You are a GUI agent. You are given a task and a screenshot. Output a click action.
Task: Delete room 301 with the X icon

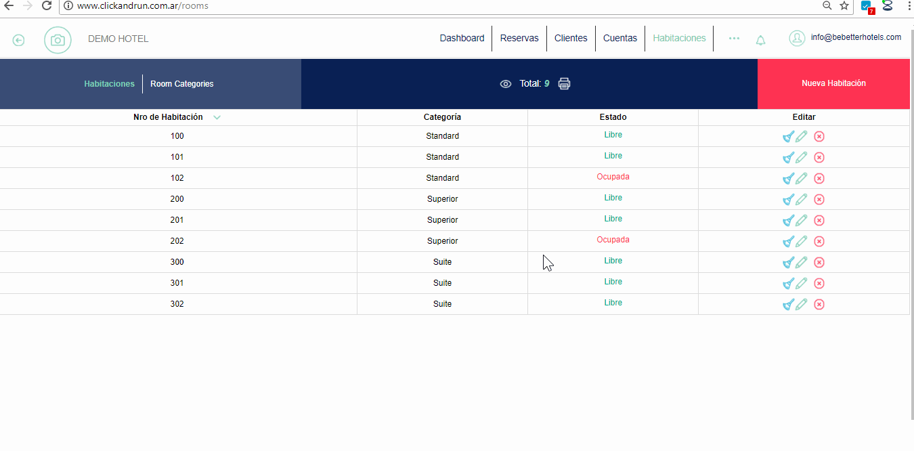coord(819,284)
